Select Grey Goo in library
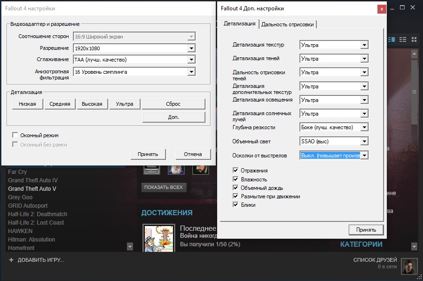This screenshot has height=281, width=423. coord(20,197)
